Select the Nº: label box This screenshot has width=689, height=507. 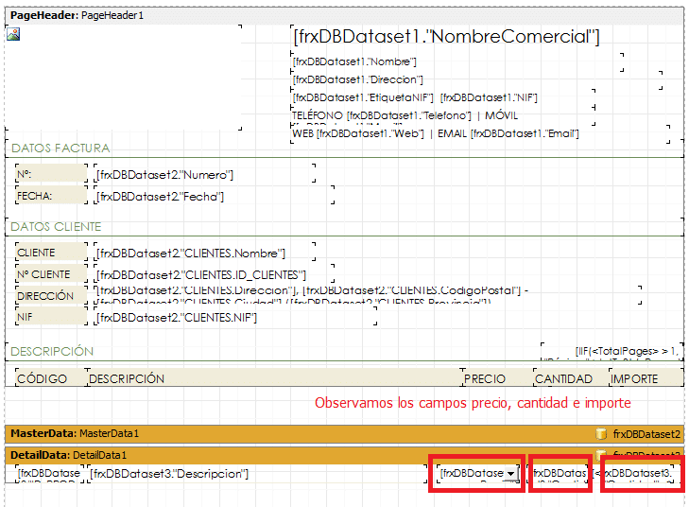51,174
